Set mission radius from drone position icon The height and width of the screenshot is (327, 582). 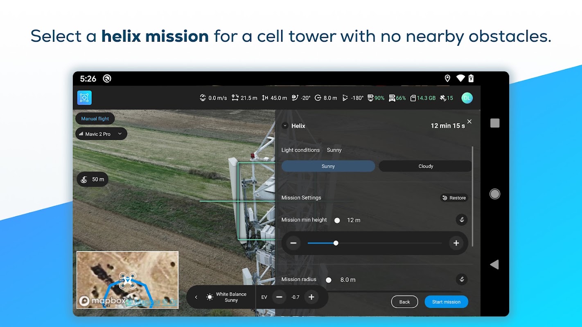pyautogui.click(x=462, y=280)
